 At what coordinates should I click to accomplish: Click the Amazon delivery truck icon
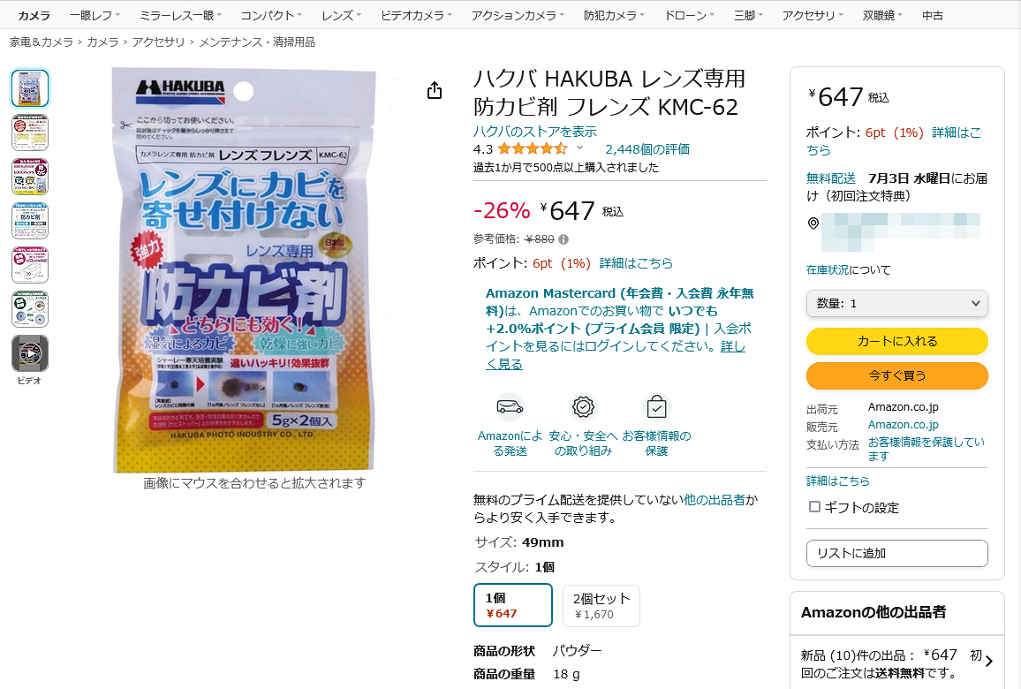[x=510, y=407]
